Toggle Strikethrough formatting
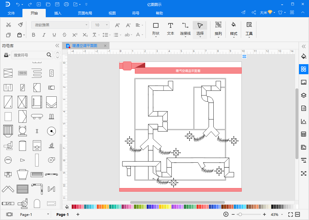Image resolution: width=309 pixels, height=220 pixels. (64, 35)
